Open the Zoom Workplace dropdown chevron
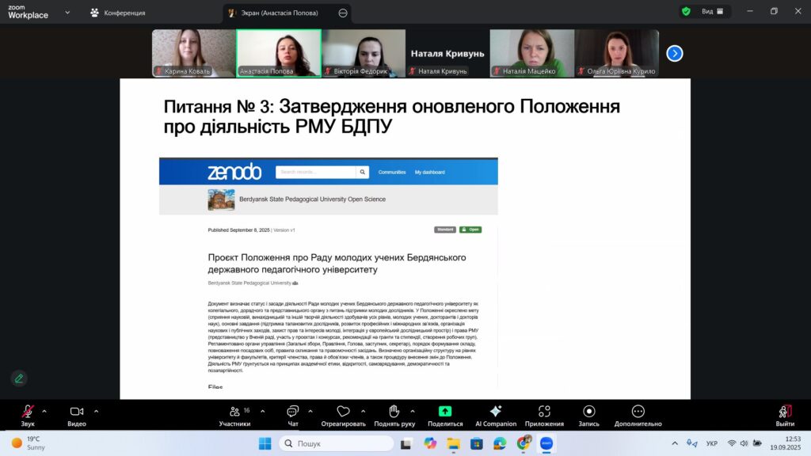 tap(67, 13)
